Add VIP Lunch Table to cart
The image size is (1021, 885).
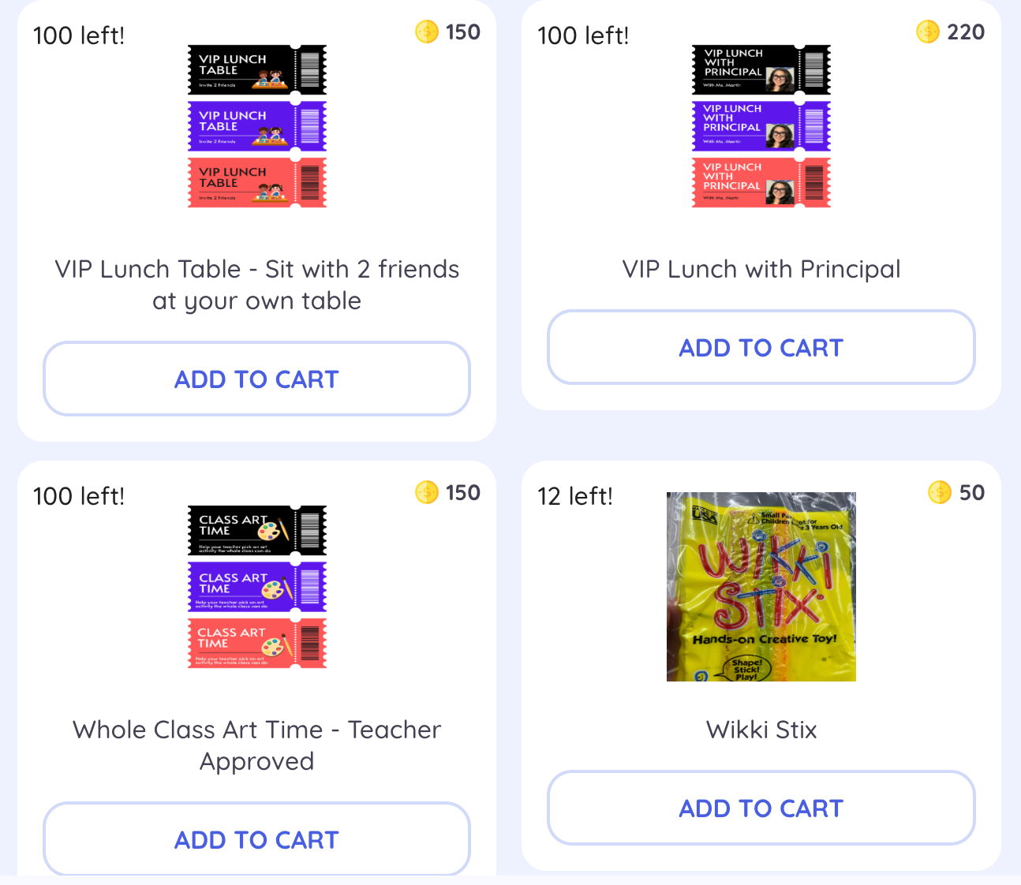[256, 379]
